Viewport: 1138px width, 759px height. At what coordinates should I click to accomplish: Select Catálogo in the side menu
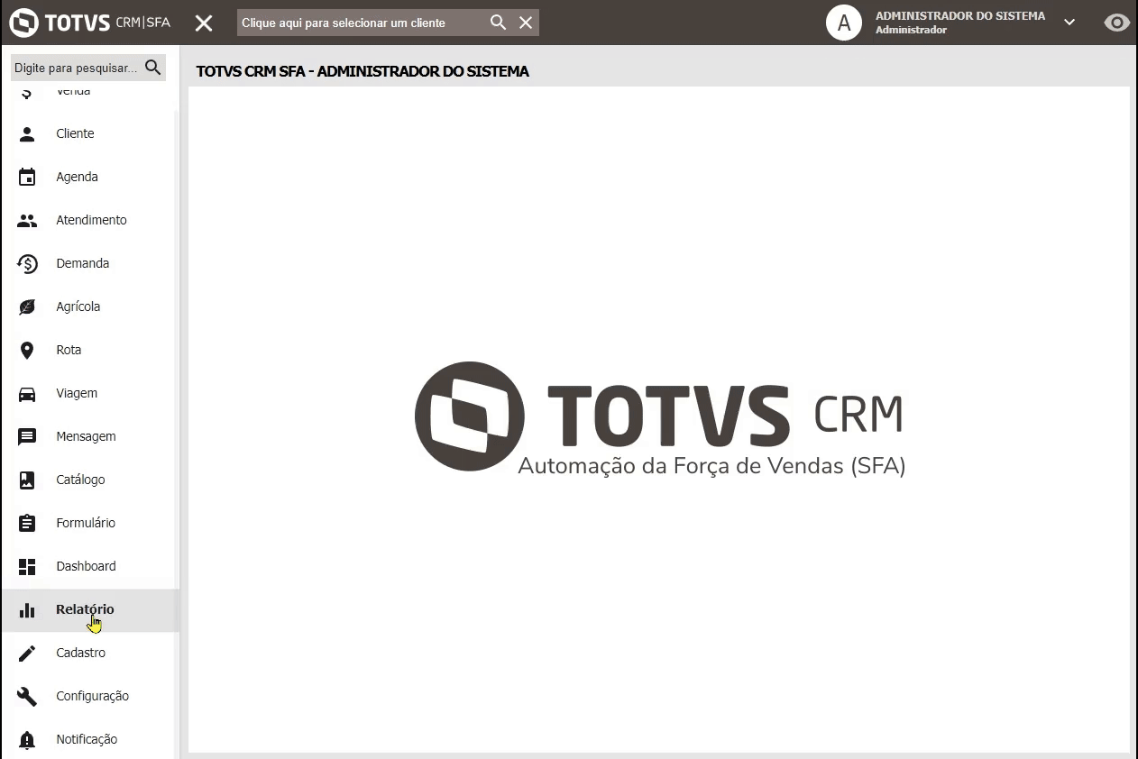pos(90,480)
